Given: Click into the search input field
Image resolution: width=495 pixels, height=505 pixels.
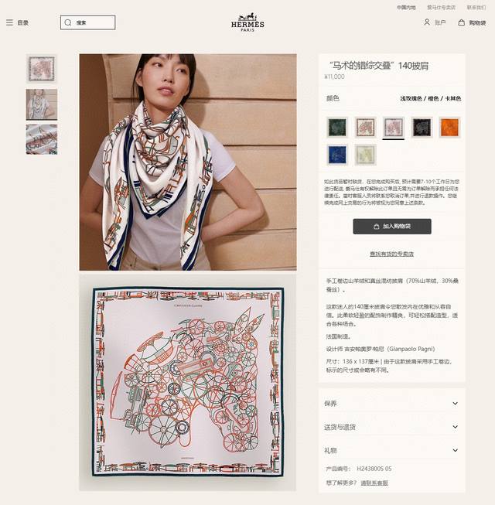Looking at the screenshot, I should (x=87, y=22).
